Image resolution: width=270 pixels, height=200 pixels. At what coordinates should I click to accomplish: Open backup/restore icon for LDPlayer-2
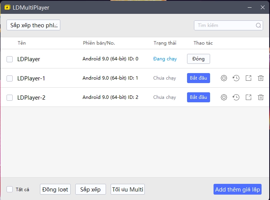tap(236, 97)
